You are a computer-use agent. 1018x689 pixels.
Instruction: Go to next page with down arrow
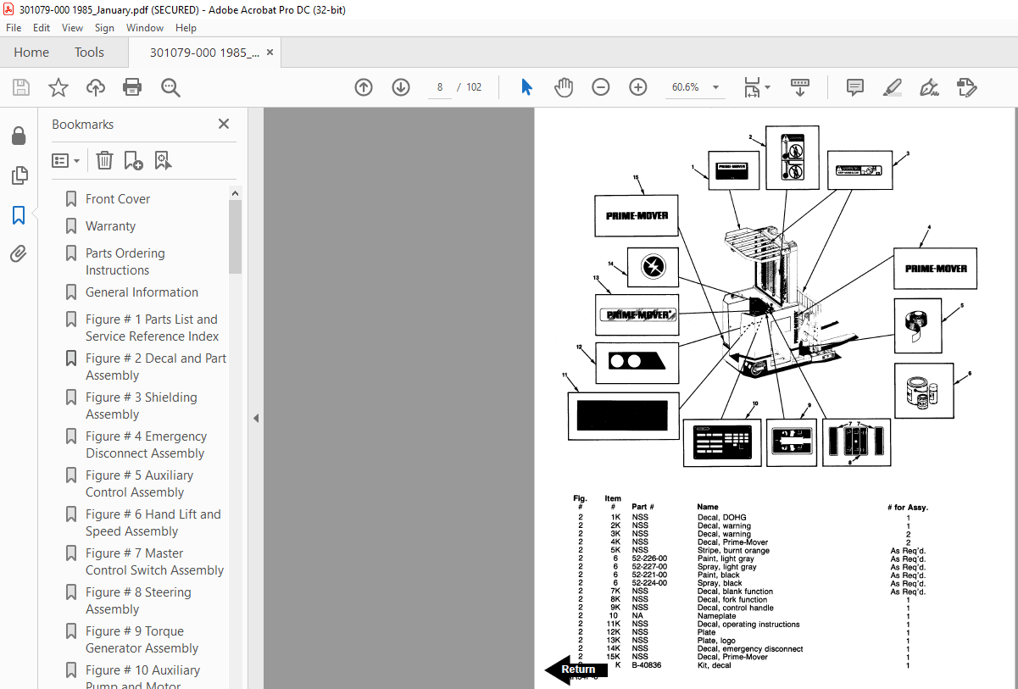(x=400, y=87)
